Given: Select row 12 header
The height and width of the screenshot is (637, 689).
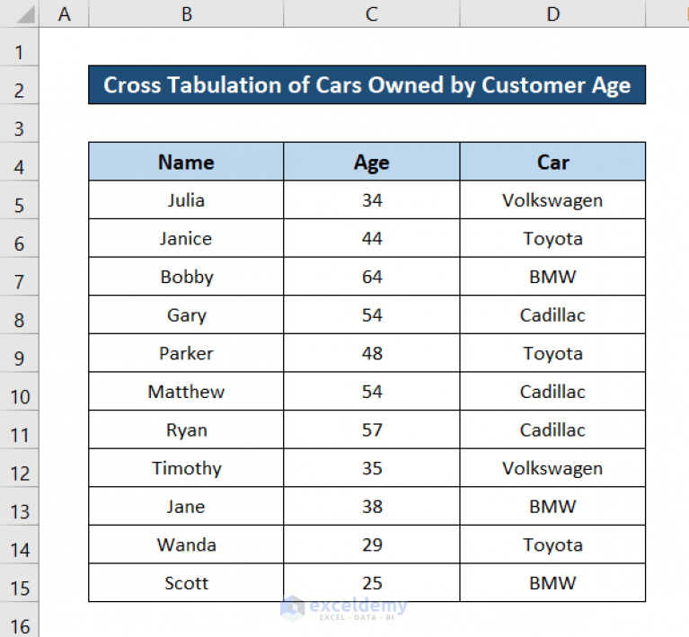Looking at the screenshot, I should point(20,468).
